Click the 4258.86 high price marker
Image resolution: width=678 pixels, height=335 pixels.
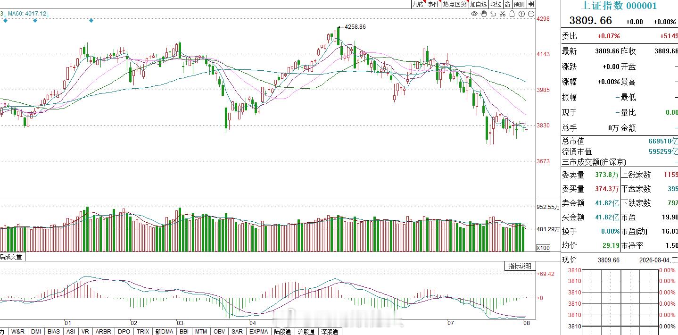355,27
